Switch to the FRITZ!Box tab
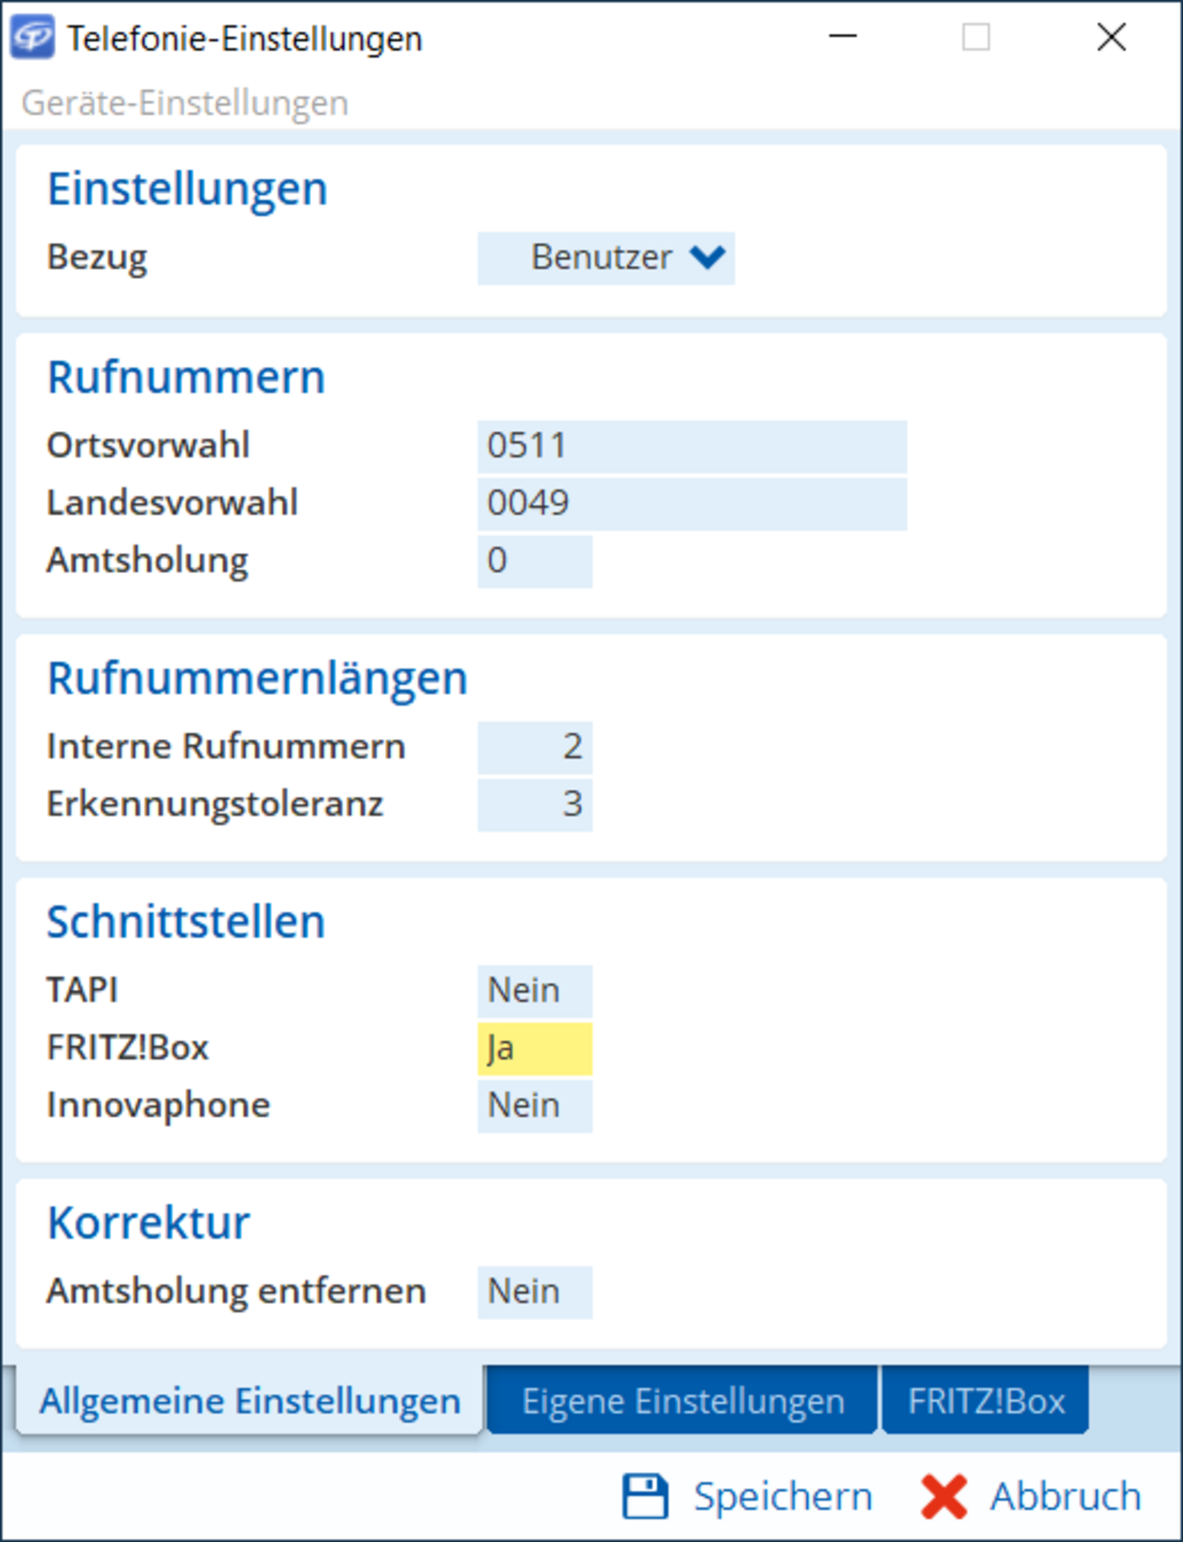1183x1542 pixels. (985, 1400)
